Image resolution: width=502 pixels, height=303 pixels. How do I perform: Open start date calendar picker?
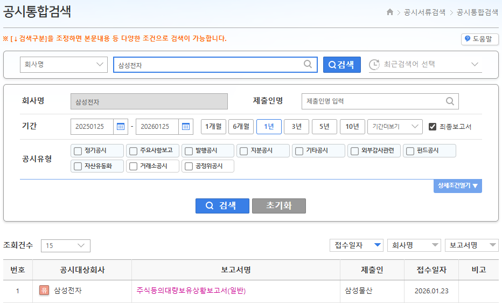pyautogui.click(x=121, y=127)
